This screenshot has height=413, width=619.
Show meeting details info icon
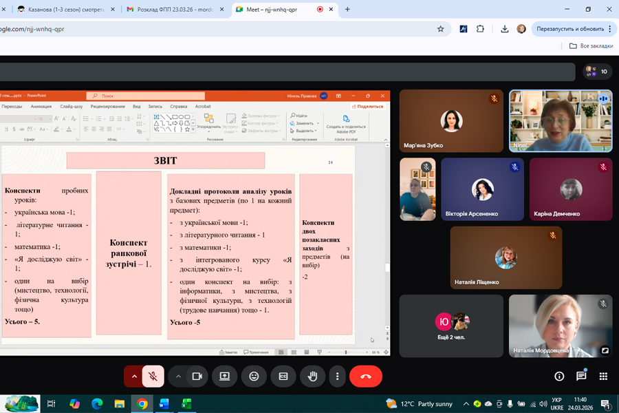click(x=559, y=377)
